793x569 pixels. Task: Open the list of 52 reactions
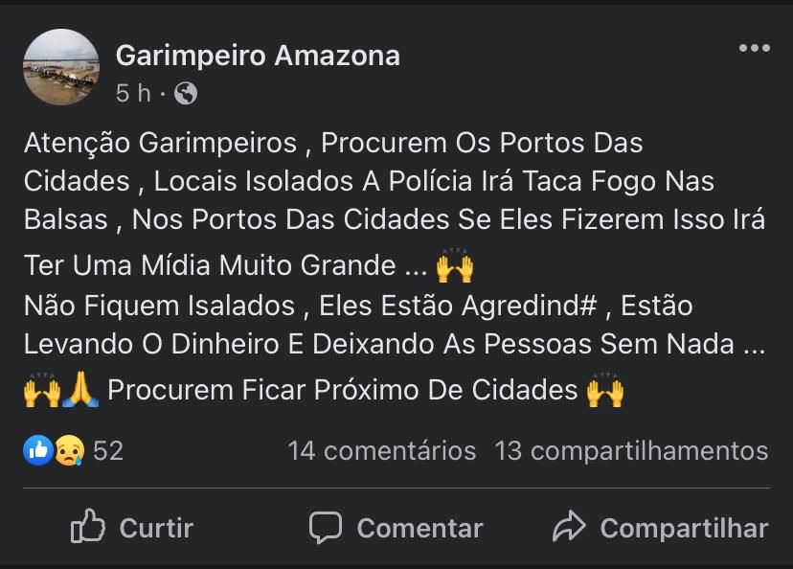click(x=108, y=450)
